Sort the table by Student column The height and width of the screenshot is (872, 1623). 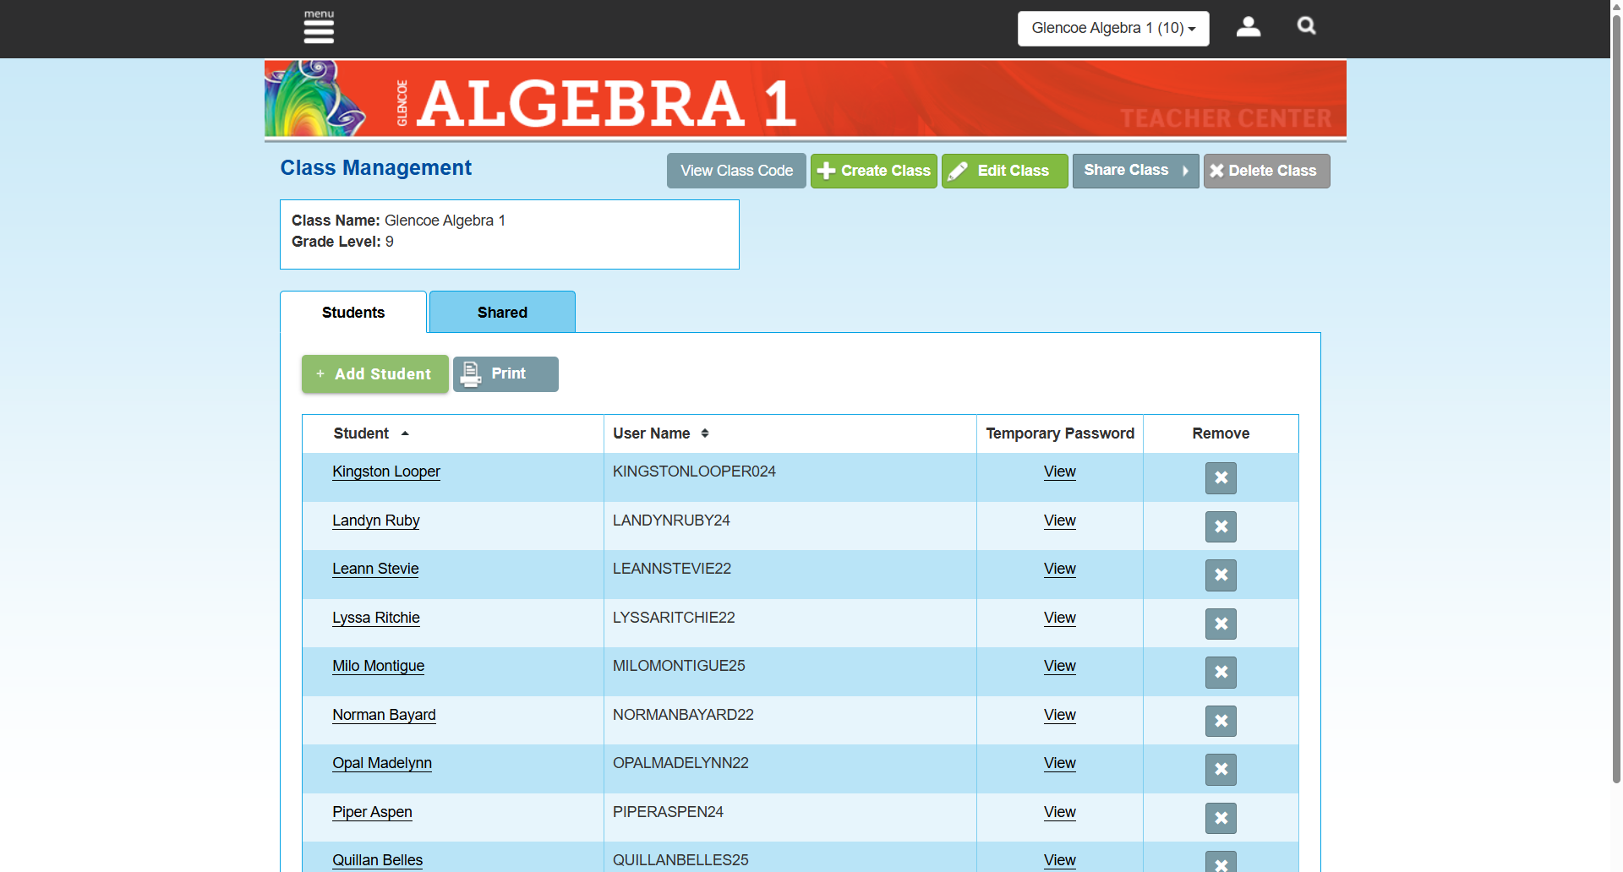click(x=371, y=433)
